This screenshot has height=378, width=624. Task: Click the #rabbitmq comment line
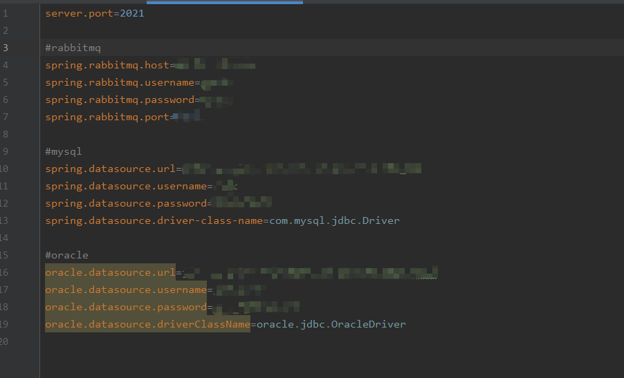73,48
